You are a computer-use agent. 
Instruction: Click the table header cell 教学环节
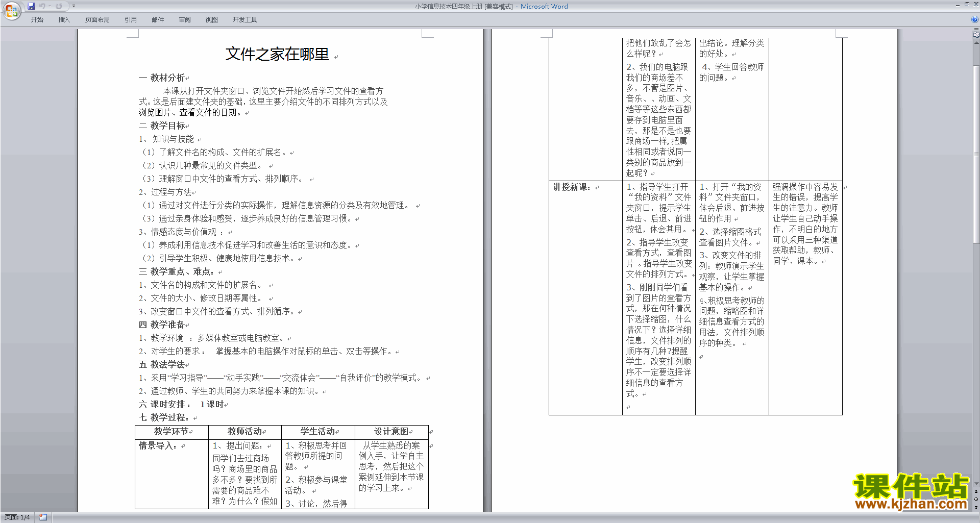171,432
